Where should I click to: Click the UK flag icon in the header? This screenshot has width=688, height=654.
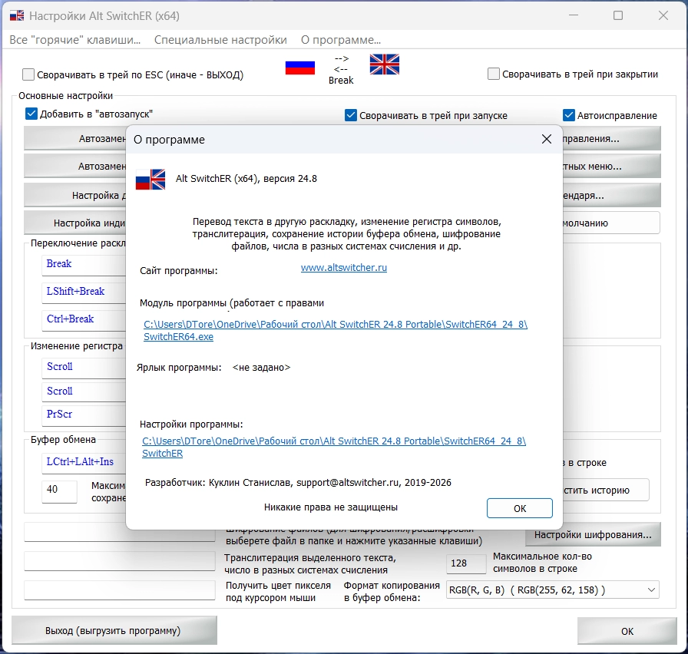tap(385, 64)
